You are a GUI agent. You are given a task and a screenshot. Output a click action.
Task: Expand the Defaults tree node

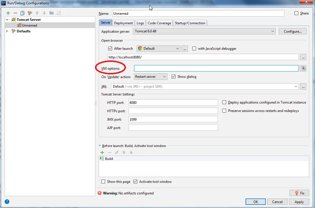click(x=7, y=31)
